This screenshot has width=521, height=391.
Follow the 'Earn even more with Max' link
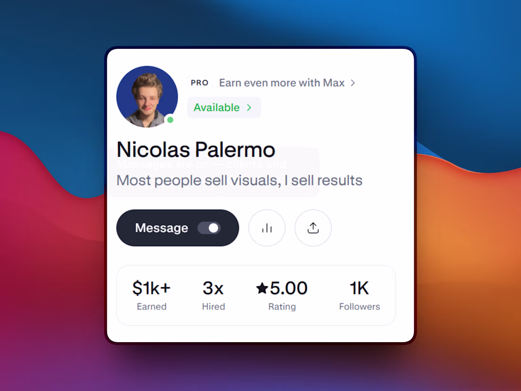tap(282, 83)
